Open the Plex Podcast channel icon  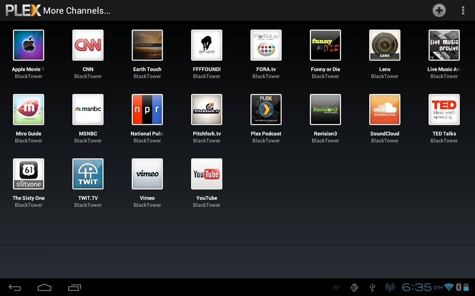tap(266, 109)
